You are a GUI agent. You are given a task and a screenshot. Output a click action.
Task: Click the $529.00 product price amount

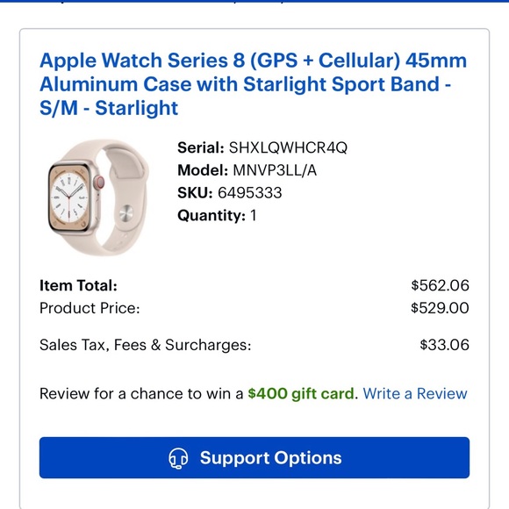pos(440,308)
